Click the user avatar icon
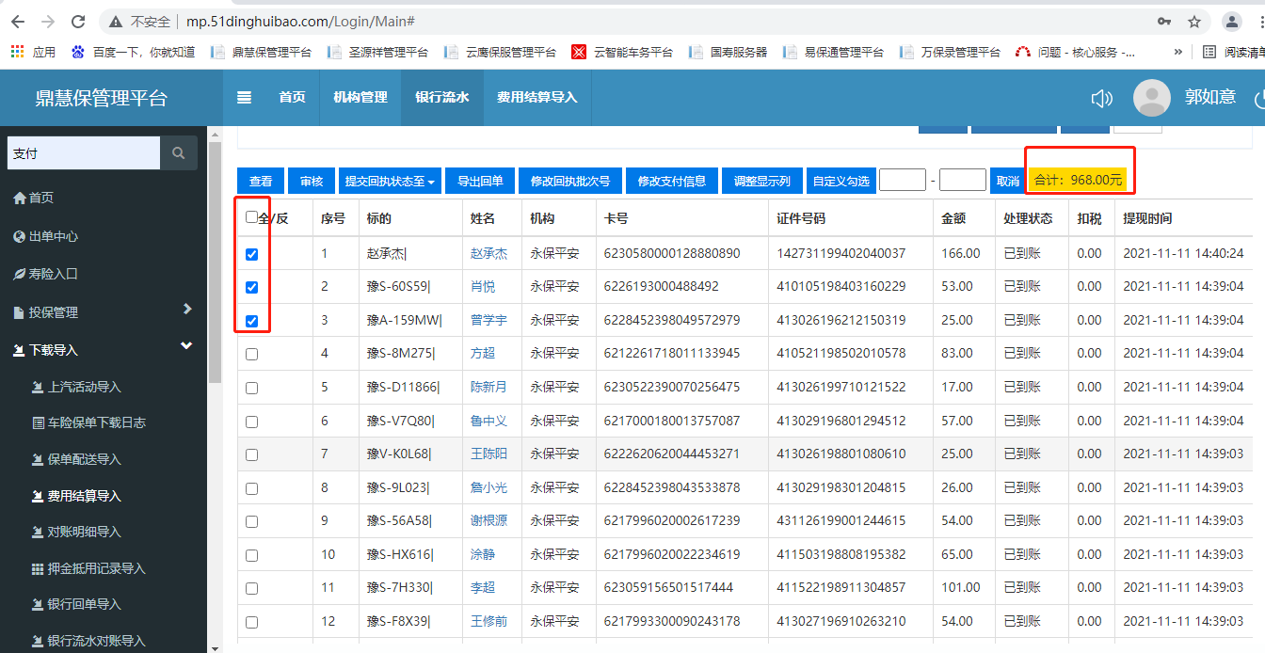 pyautogui.click(x=1151, y=98)
